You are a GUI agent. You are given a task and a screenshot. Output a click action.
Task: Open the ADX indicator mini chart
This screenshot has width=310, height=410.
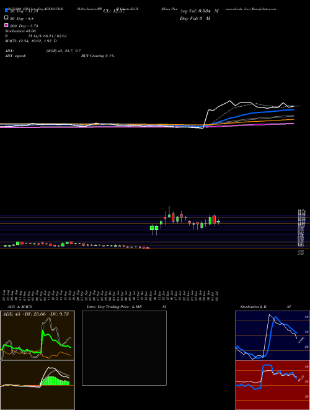[x=37, y=335]
